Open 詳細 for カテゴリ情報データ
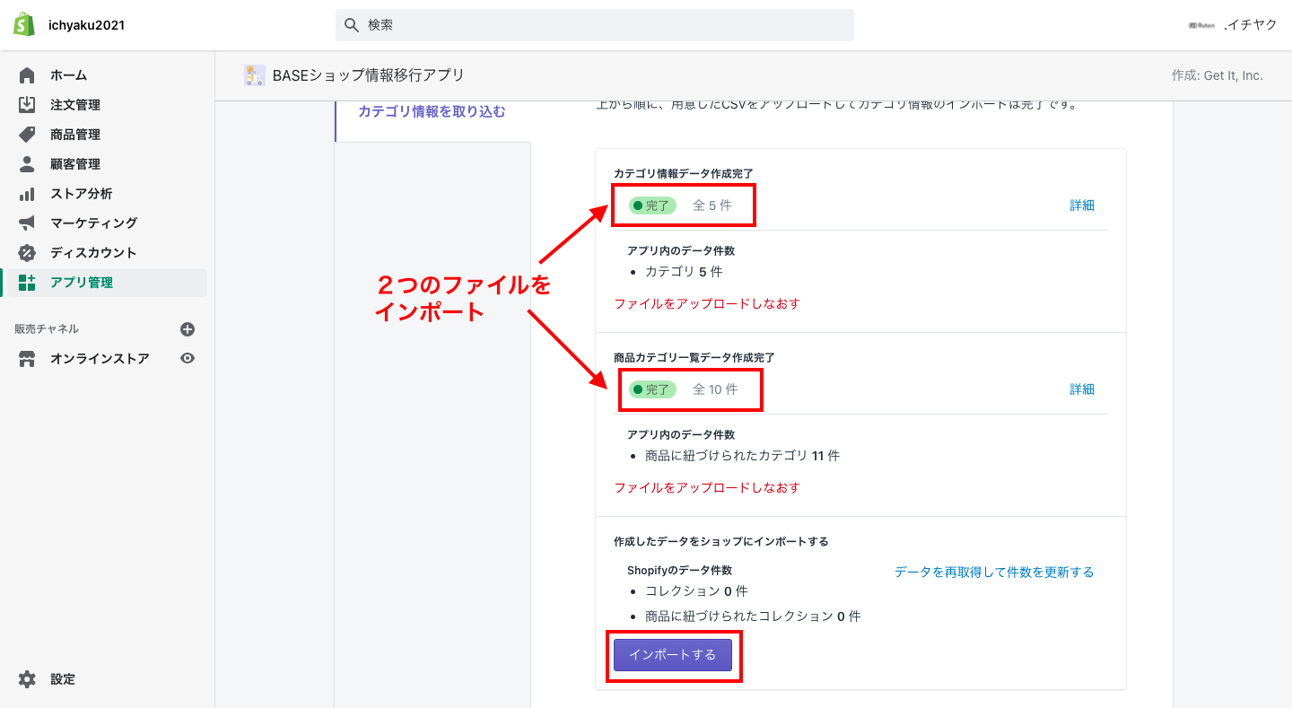 (x=1082, y=205)
